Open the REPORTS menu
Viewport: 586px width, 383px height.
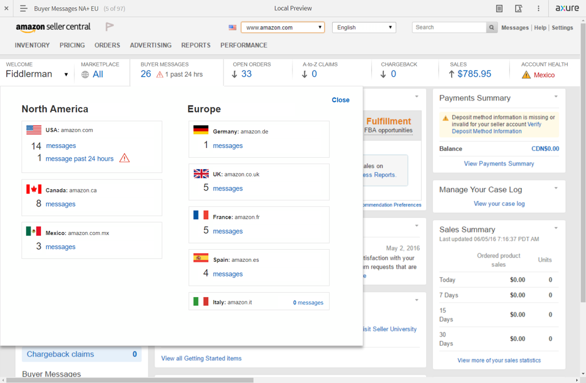[196, 45]
